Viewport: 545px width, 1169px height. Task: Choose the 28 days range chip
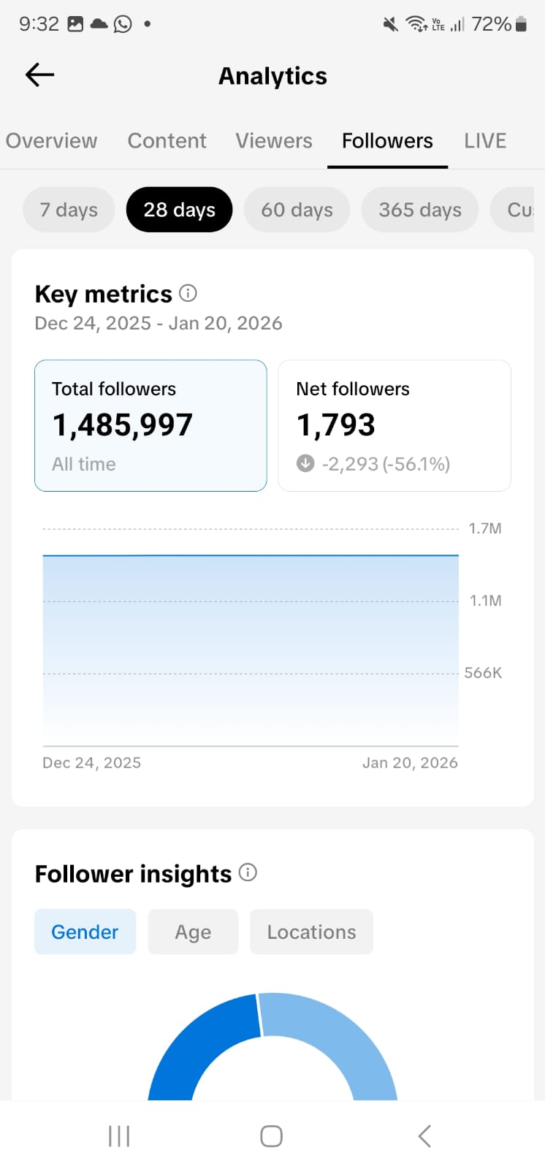tap(179, 210)
